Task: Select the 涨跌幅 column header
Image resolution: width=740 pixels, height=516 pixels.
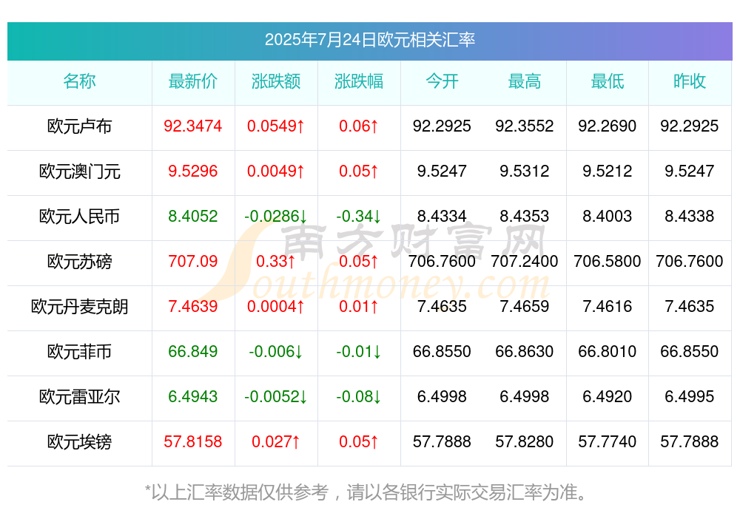Action: coord(359,81)
